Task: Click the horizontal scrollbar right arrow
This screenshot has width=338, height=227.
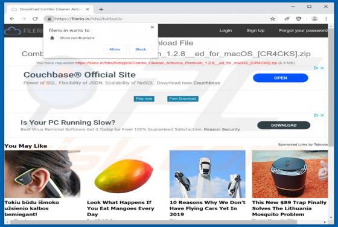Action: click(325, 222)
